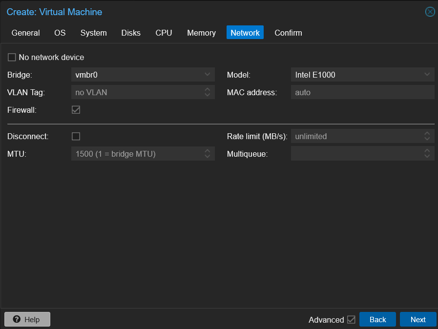Focus the MAC address input field
Image resolution: width=438 pixels, height=329 pixels.
[362, 92]
